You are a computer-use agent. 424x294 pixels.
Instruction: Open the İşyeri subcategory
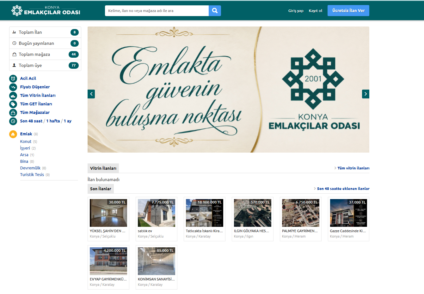pos(25,148)
